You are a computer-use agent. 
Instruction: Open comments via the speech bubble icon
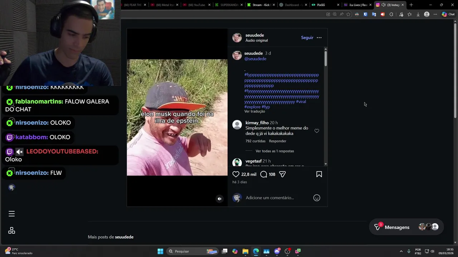tap(264, 174)
